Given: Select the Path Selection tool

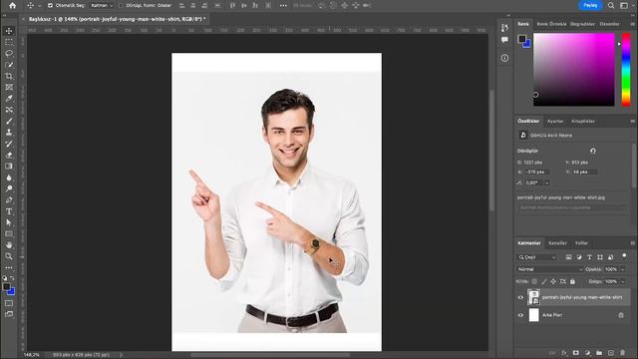Looking at the screenshot, I should pos(9,222).
